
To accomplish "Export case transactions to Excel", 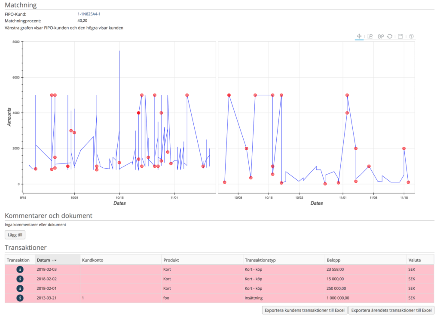I will (391, 310).
